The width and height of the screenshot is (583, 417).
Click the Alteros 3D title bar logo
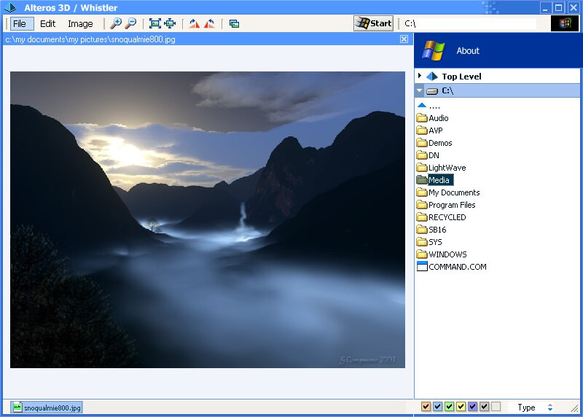pyautogui.click(x=10, y=7)
